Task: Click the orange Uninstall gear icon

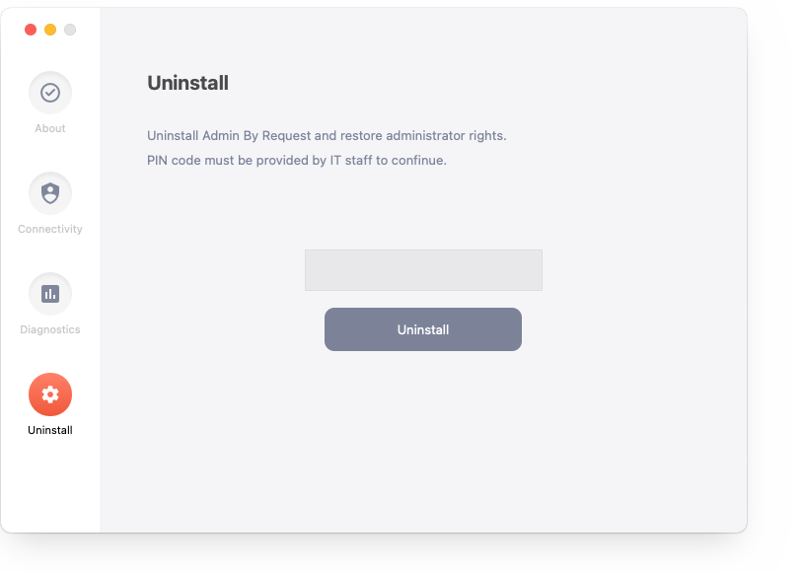Action: [x=50, y=394]
